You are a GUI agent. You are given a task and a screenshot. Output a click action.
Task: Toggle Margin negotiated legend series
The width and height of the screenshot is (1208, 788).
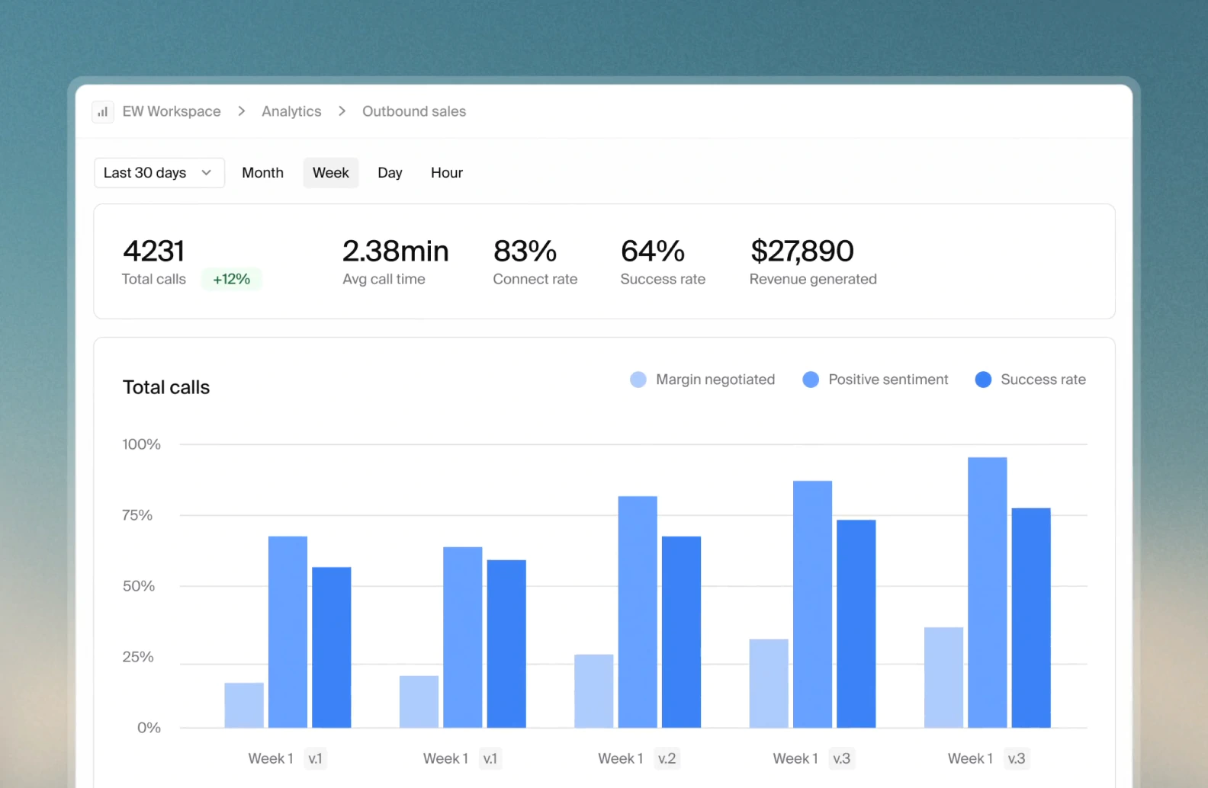click(715, 380)
